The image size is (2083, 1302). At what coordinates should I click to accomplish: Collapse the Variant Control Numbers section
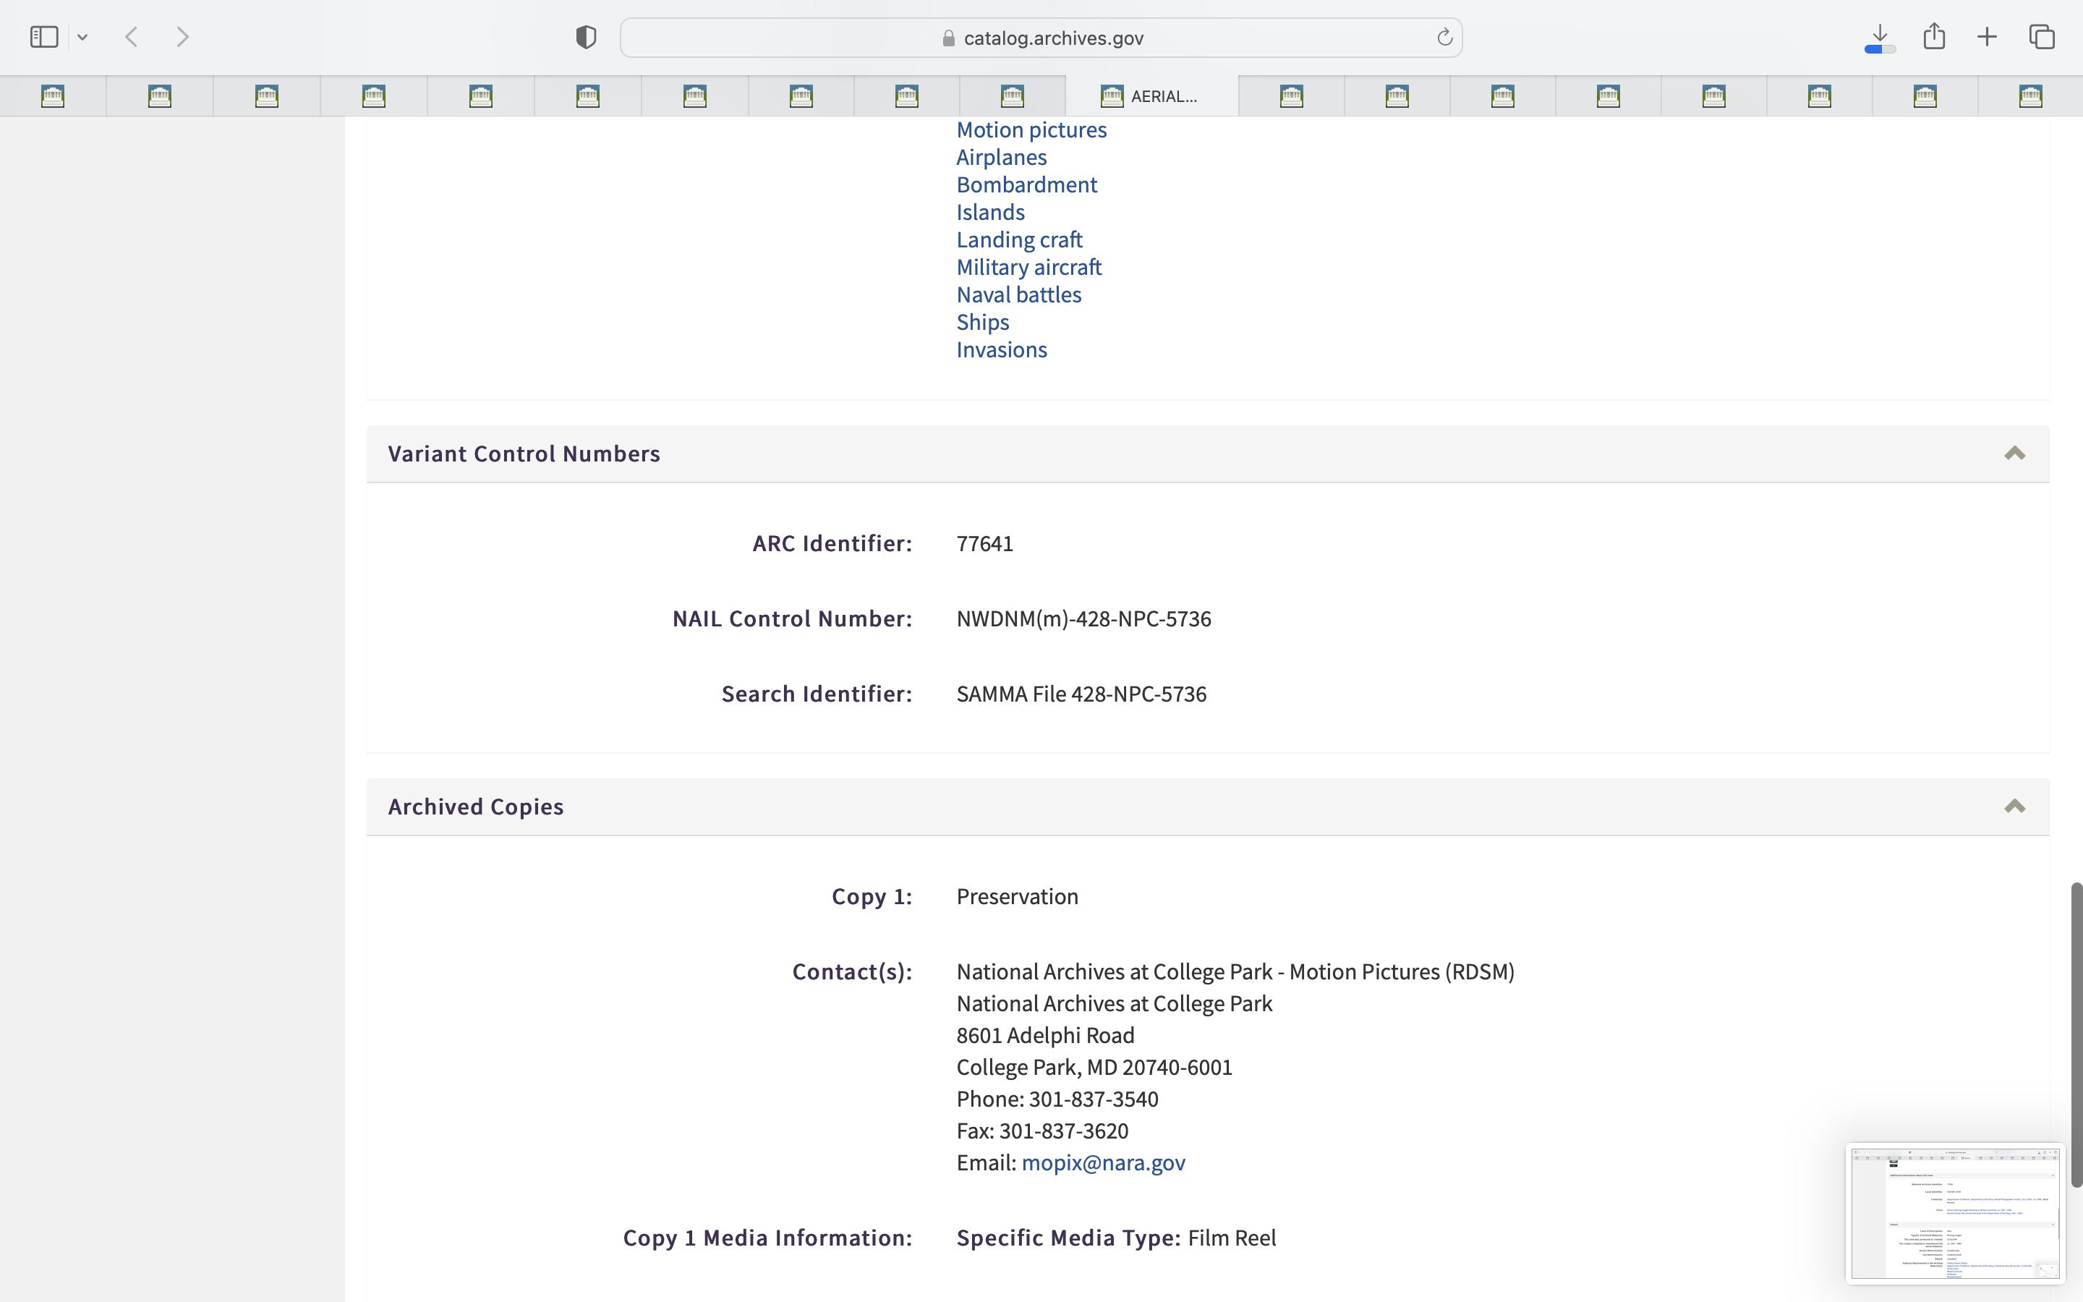2014,454
